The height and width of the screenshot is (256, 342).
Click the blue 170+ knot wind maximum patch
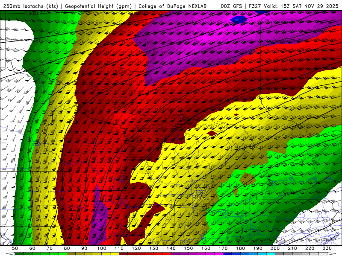click(x=239, y=20)
